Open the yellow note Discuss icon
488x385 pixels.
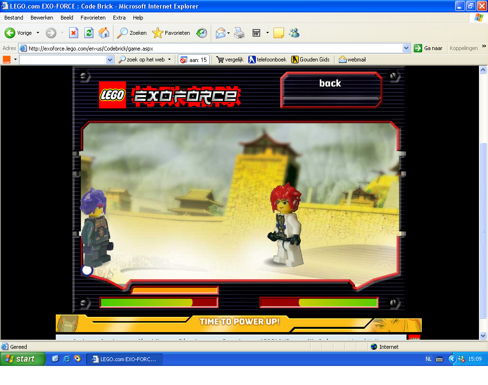pyautogui.click(x=278, y=33)
